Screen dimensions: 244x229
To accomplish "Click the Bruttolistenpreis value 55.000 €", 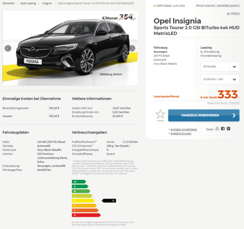I will tap(118, 116).
